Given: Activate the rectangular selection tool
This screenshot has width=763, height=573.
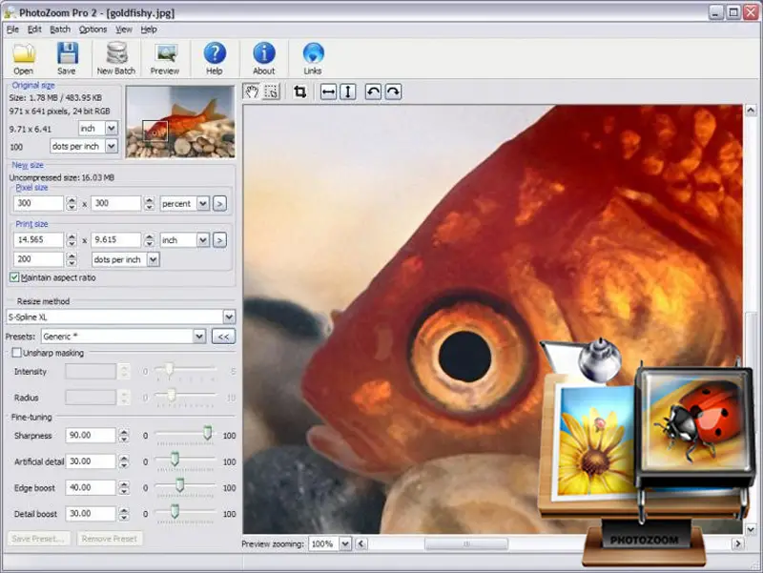Looking at the screenshot, I should [x=271, y=92].
